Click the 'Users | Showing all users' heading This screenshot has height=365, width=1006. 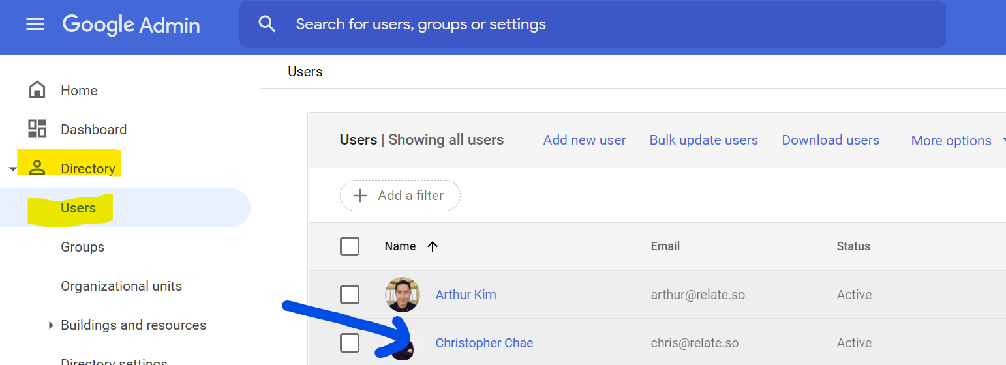[421, 140]
